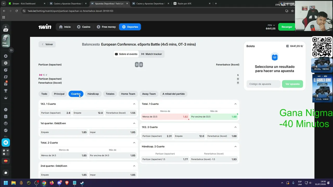Select the Totales market filter

(110, 94)
